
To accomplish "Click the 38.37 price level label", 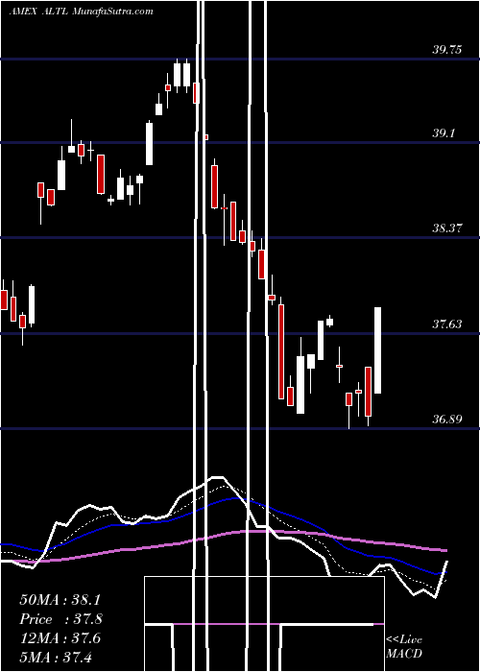I will tap(447, 228).
